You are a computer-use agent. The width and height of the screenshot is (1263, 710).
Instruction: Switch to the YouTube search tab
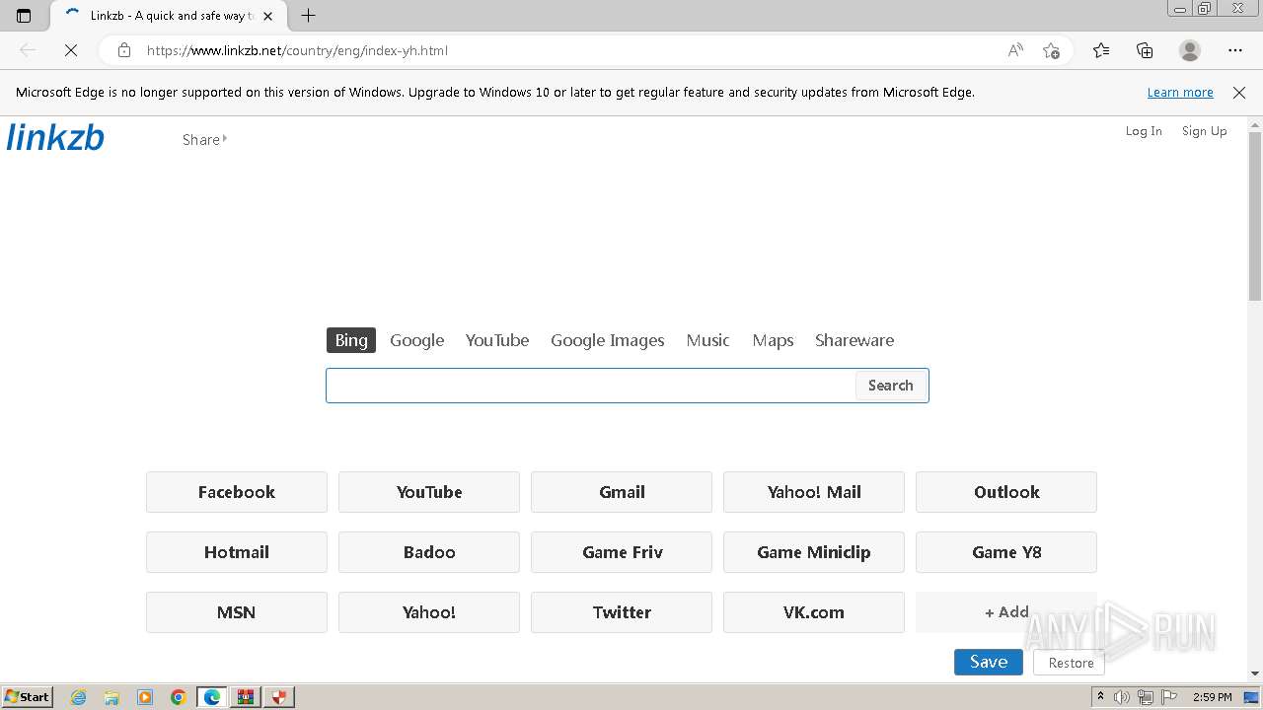point(497,340)
